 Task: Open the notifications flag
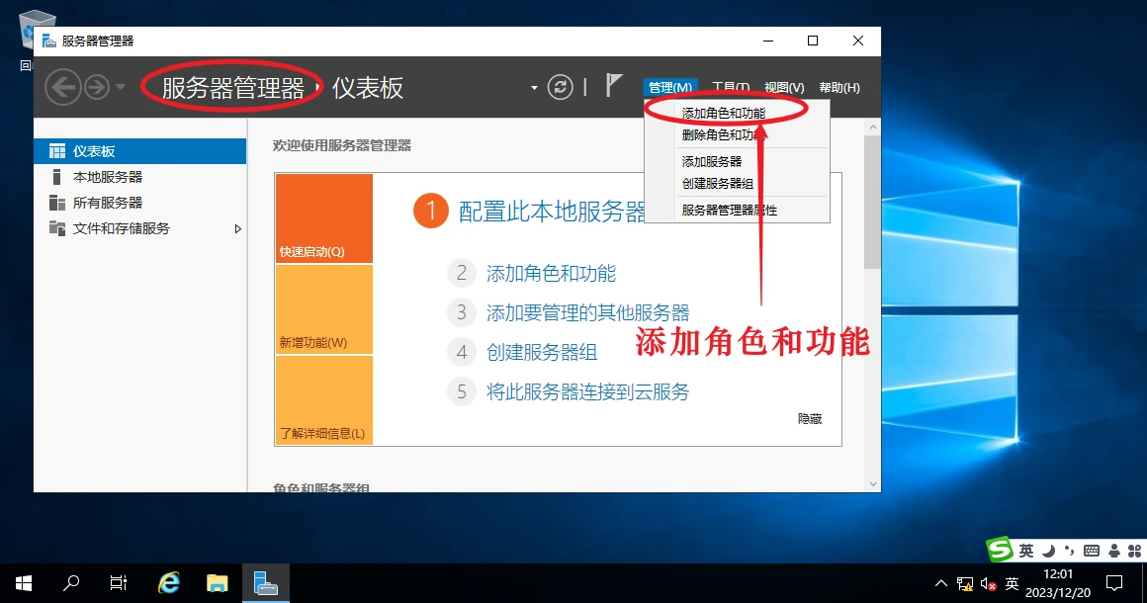614,86
